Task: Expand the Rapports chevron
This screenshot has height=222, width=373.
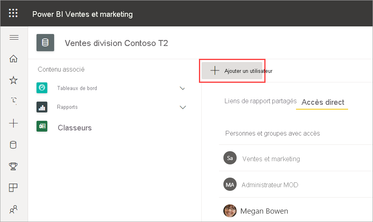Action: point(183,108)
